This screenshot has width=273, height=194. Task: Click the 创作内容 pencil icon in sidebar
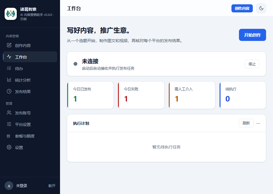9,45
